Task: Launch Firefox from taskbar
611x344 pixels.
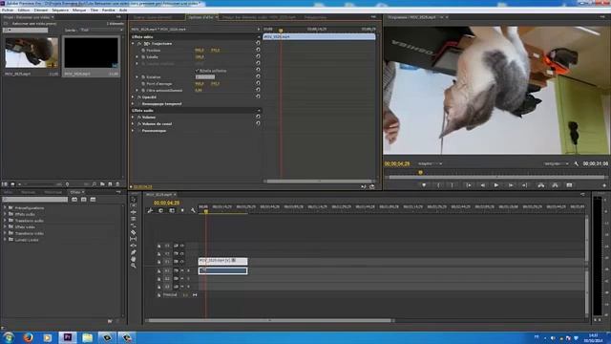Action: (x=28, y=337)
